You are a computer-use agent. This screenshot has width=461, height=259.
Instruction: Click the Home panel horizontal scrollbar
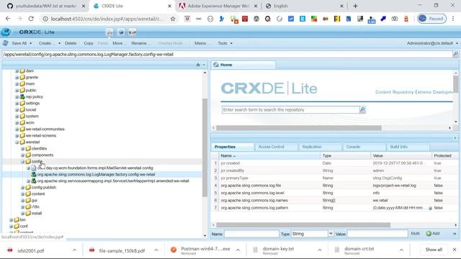[299, 128]
